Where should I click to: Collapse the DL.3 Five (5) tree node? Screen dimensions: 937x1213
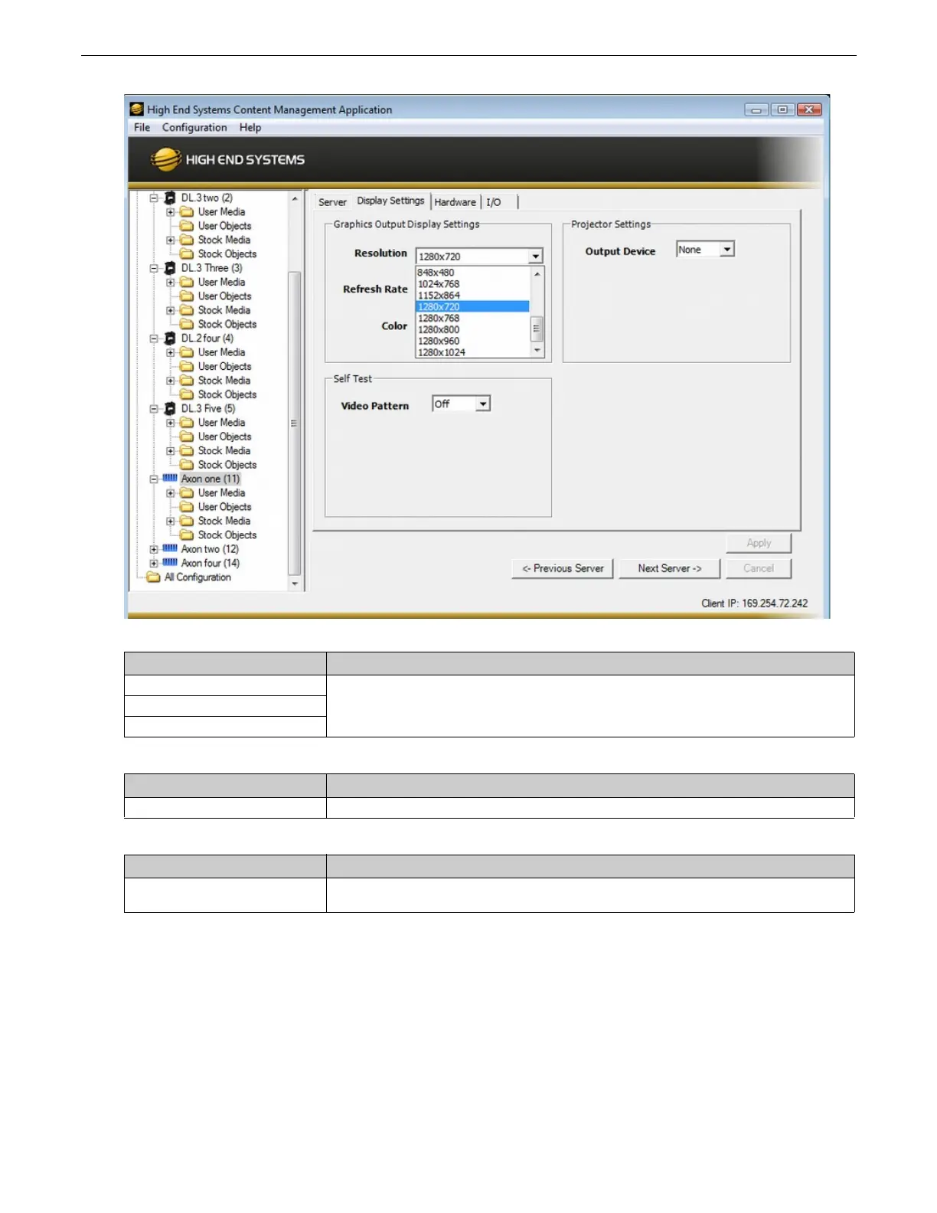[154, 409]
